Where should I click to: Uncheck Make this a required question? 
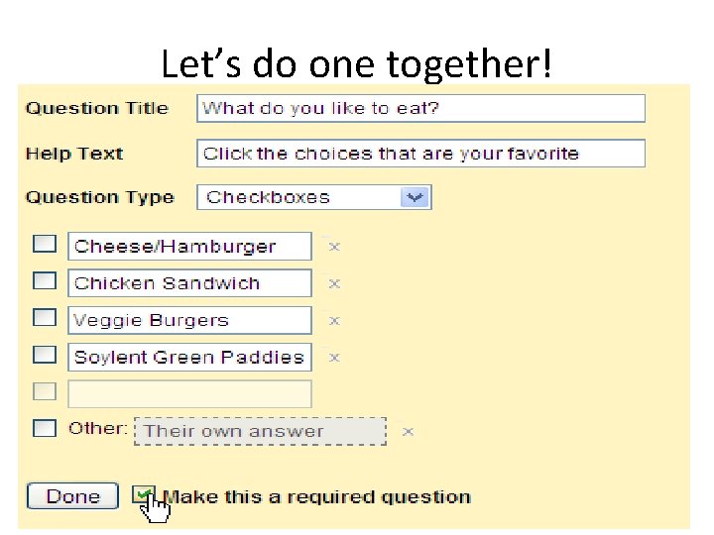pyautogui.click(x=145, y=494)
